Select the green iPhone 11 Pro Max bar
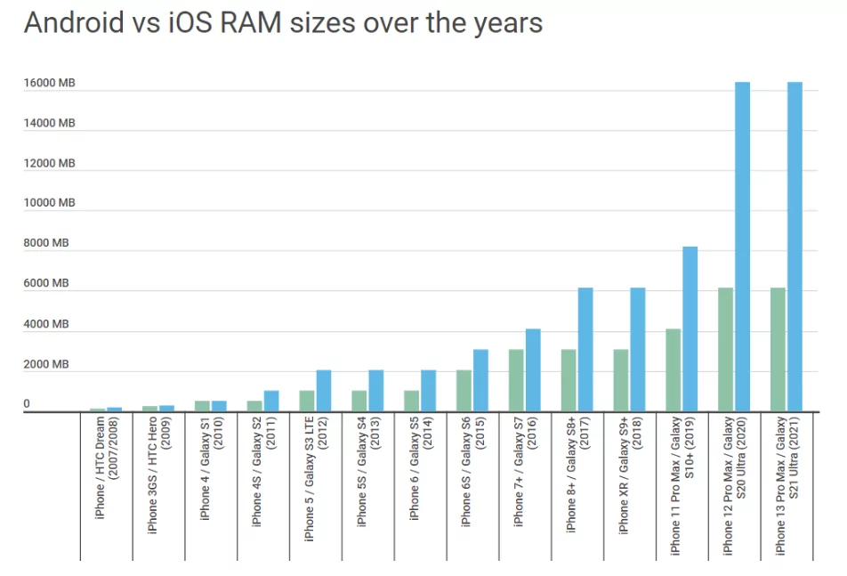This screenshot has height=576, width=847. [x=673, y=370]
